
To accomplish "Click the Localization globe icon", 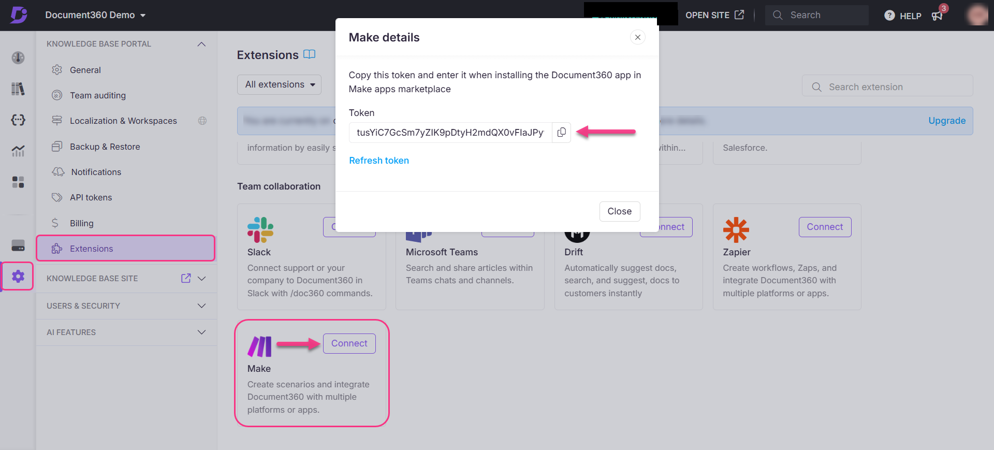I will (202, 121).
